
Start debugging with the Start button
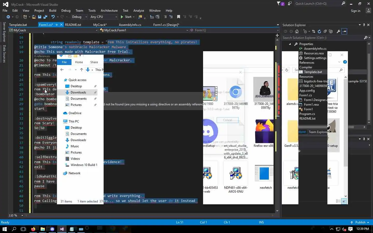coord(126,17)
